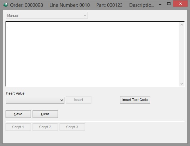Run Script 3

point(72,127)
